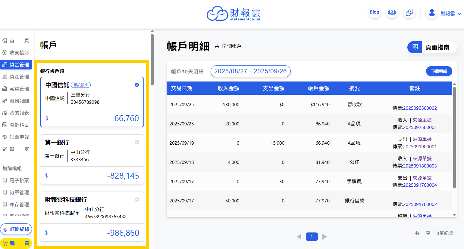Select the 財報雲科技銀行 account checkmark
Viewport: 464px width, 249px height.
[x=137, y=199]
